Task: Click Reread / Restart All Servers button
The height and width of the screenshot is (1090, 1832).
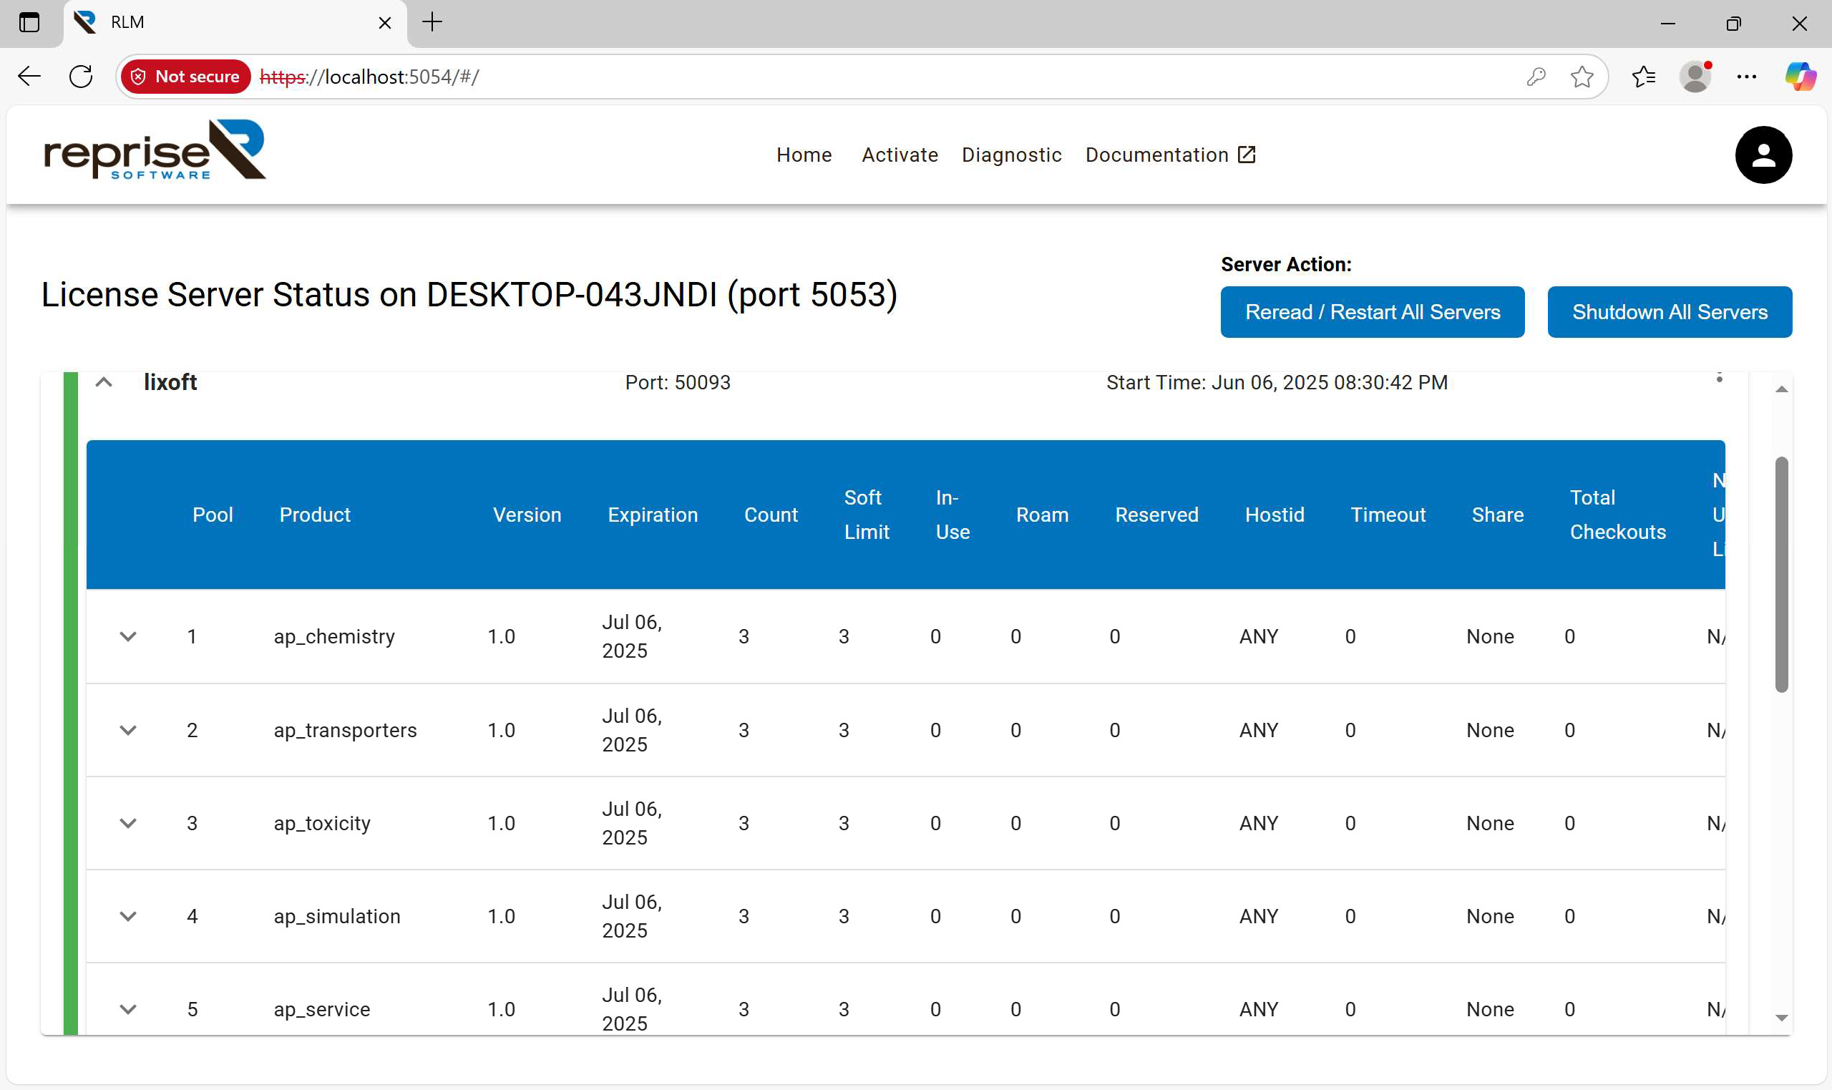Action: [1372, 312]
